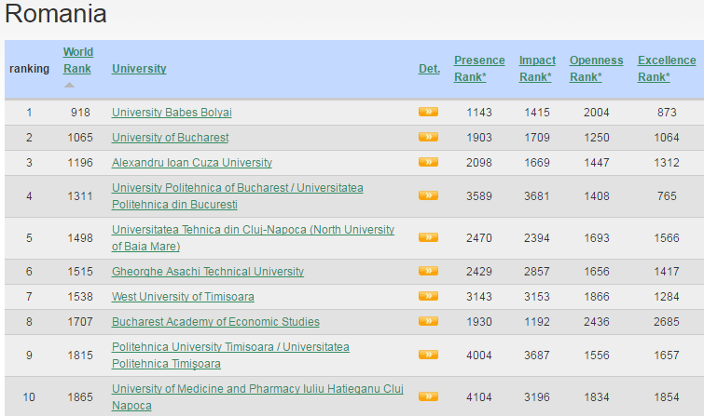Select world rank value 1707
Viewport: 704px width, 416px height.
(x=80, y=321)
